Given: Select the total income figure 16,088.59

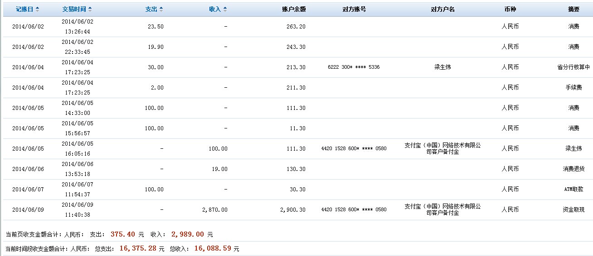Looking at the screenshot, I should (213, 248).
